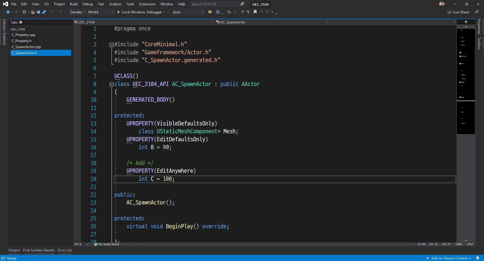
Task: Click the No issues found indicator
Action: pyautogui.click(x=106, y=244)
